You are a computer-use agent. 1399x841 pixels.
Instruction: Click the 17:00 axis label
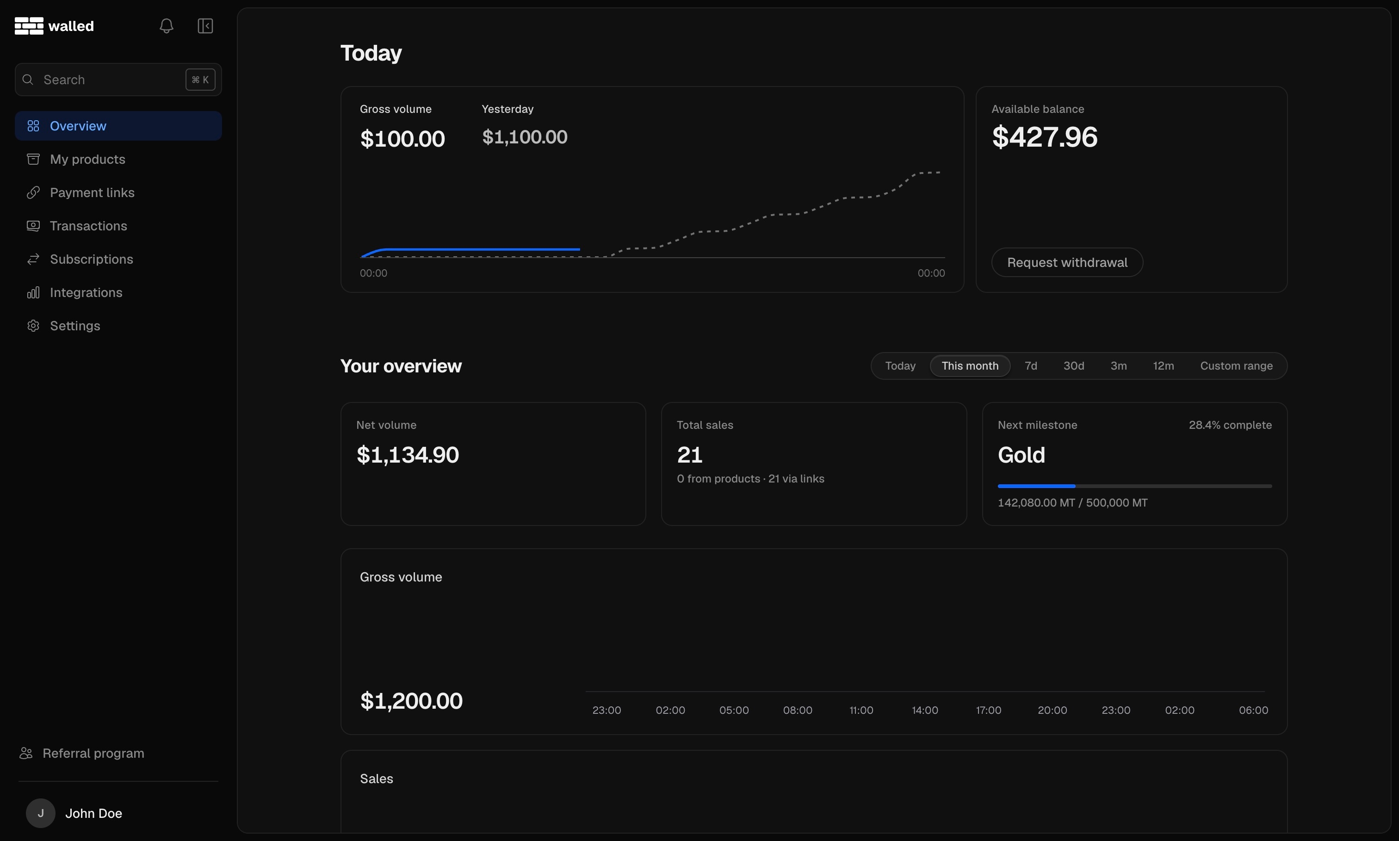click(988, 711)
